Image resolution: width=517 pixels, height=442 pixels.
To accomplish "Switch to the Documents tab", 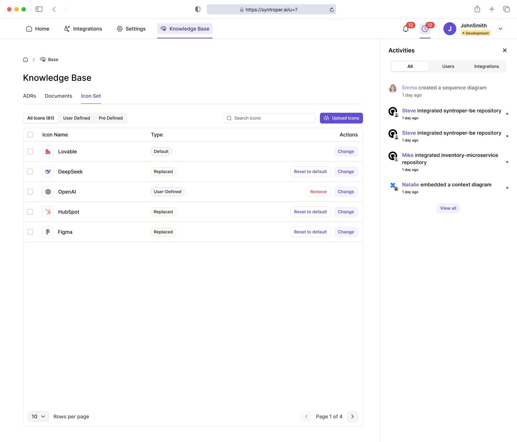I will 59,96.
